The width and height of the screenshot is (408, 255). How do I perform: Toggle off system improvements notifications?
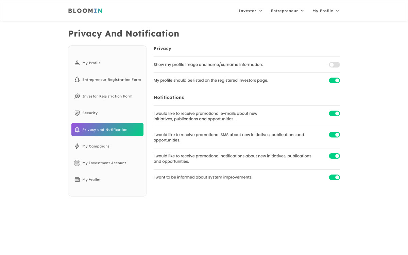pyautogui.click(x=334, y=177)
